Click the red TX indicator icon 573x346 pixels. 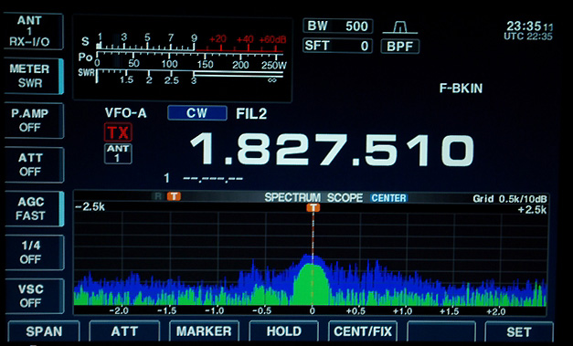tap(118, 132)
